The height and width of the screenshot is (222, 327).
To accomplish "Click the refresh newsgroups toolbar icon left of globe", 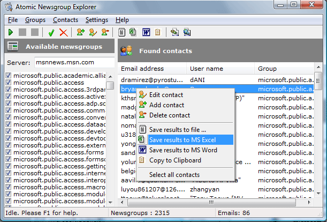I will [x=175, y=32].
